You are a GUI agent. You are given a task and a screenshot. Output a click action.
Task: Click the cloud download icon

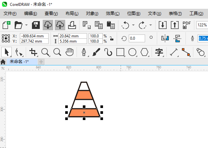pos(48,25)
